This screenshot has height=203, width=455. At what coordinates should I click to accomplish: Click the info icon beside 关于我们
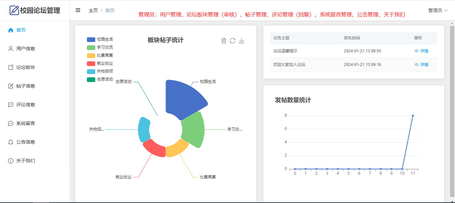click(11, 161)
